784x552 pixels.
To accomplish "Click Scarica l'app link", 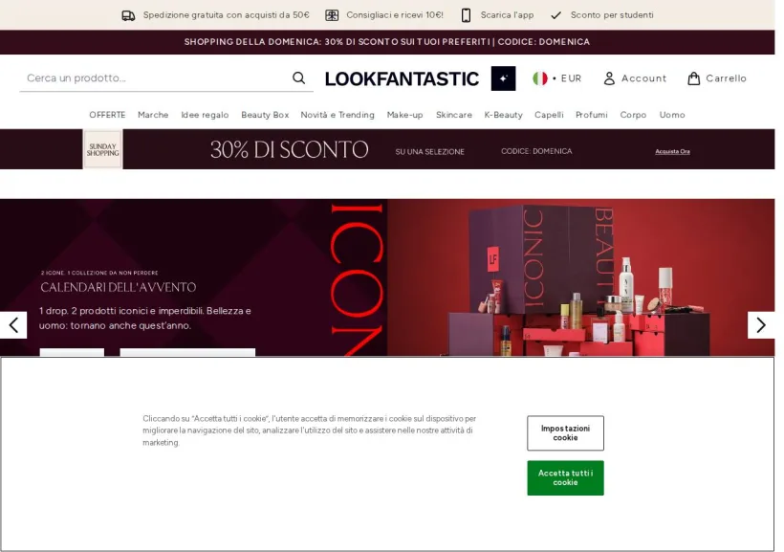I will (507, 15).
